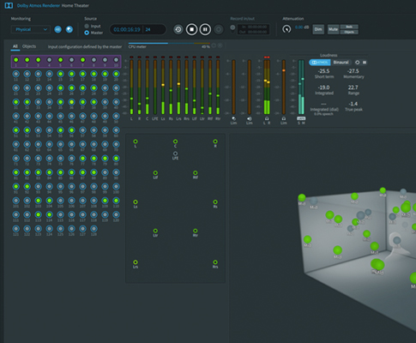Toggle the Record in/out enable button

232,28
